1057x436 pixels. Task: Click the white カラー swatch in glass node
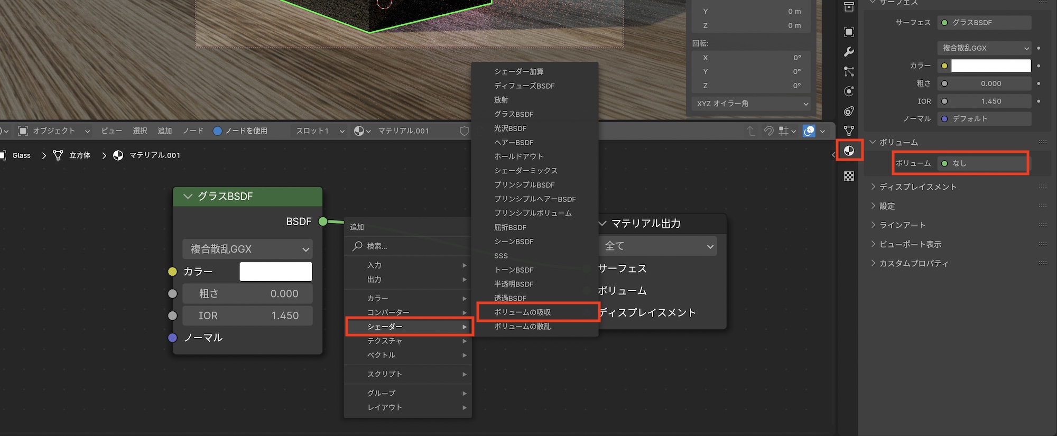[275, 272]
